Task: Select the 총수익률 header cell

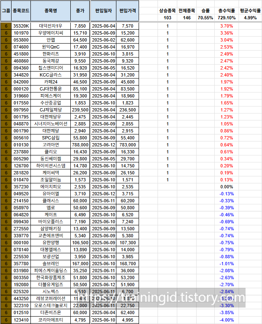Action: [227, 11]
